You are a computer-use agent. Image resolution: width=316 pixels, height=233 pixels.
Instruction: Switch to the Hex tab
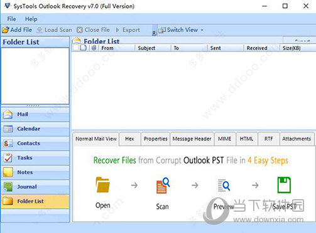click(129, 139)
